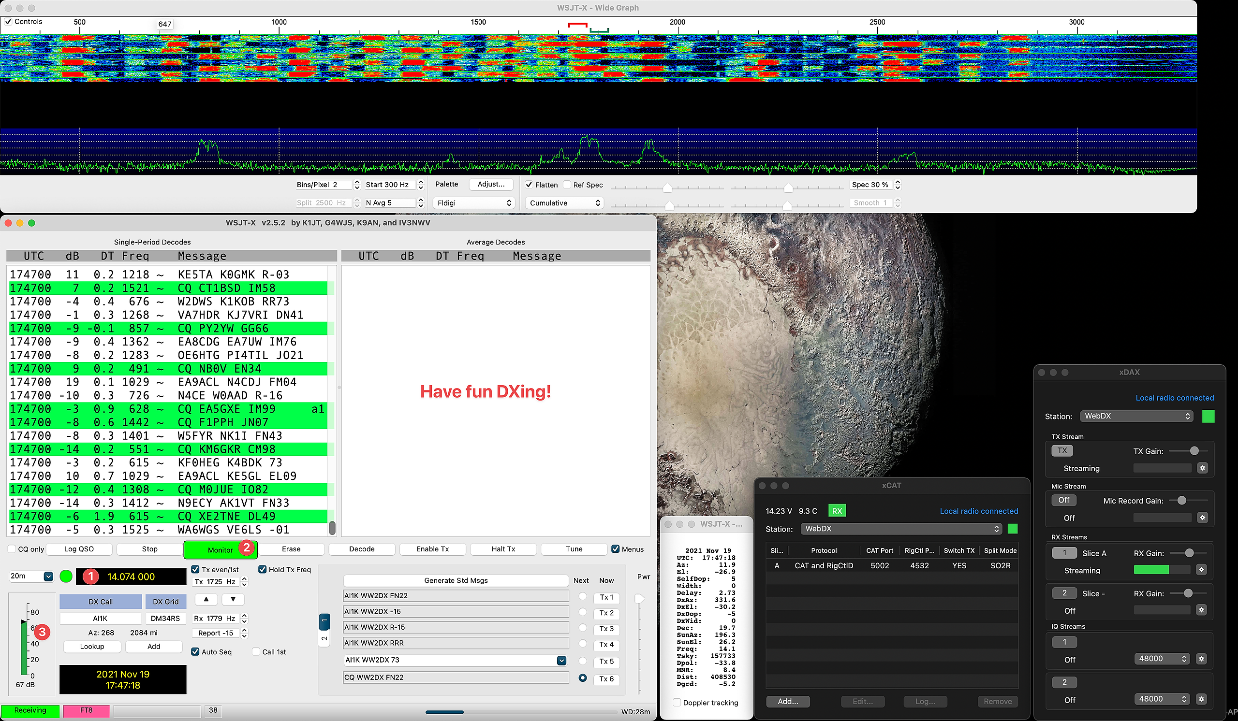Open the Fldigi palette dropdown
Image resolution: width=1238 pixels, height=721 pixels.
point(473,202)
